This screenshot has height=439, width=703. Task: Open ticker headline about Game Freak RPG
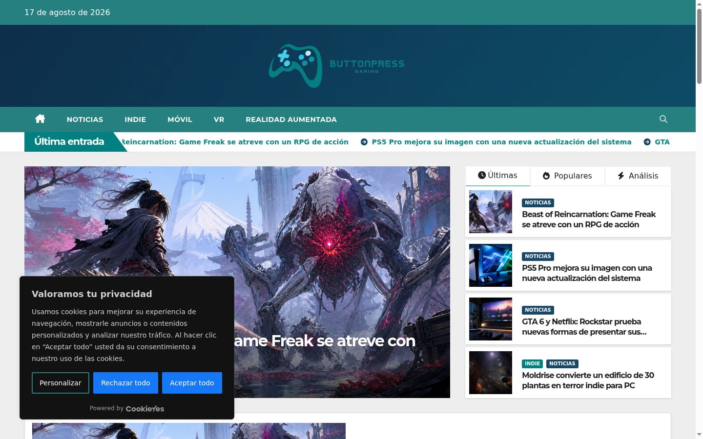(x=234, y=142)
